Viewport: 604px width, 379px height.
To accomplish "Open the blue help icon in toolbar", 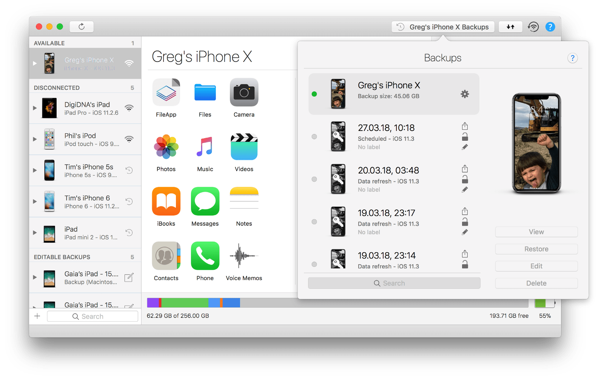I will click(550, 27).
